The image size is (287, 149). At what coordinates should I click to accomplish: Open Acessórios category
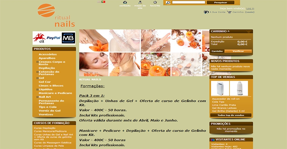click(x=48, y=54)
